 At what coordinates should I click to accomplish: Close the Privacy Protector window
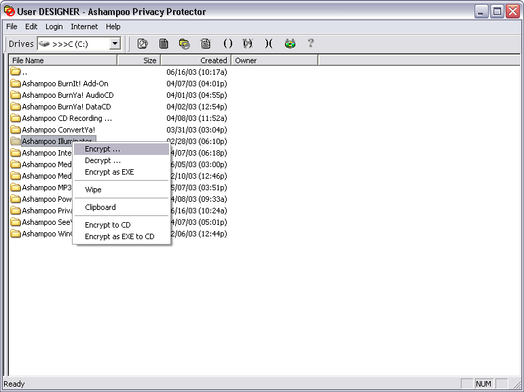point(512,12)
